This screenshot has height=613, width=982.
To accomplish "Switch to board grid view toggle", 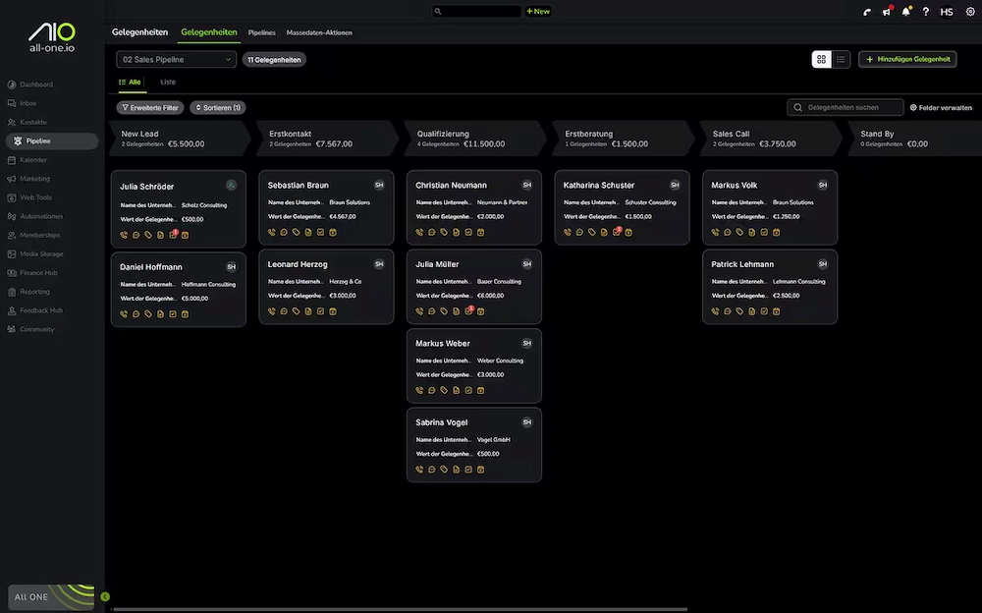I will coord(821,60).
